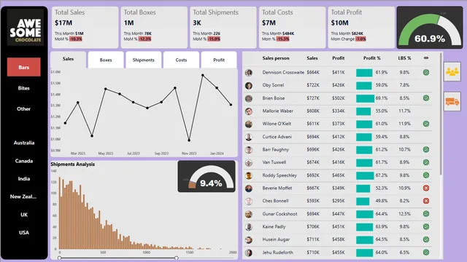The image size is (467, 262).
Task: Click the status icon column header
Action: [x=426, y=58]
